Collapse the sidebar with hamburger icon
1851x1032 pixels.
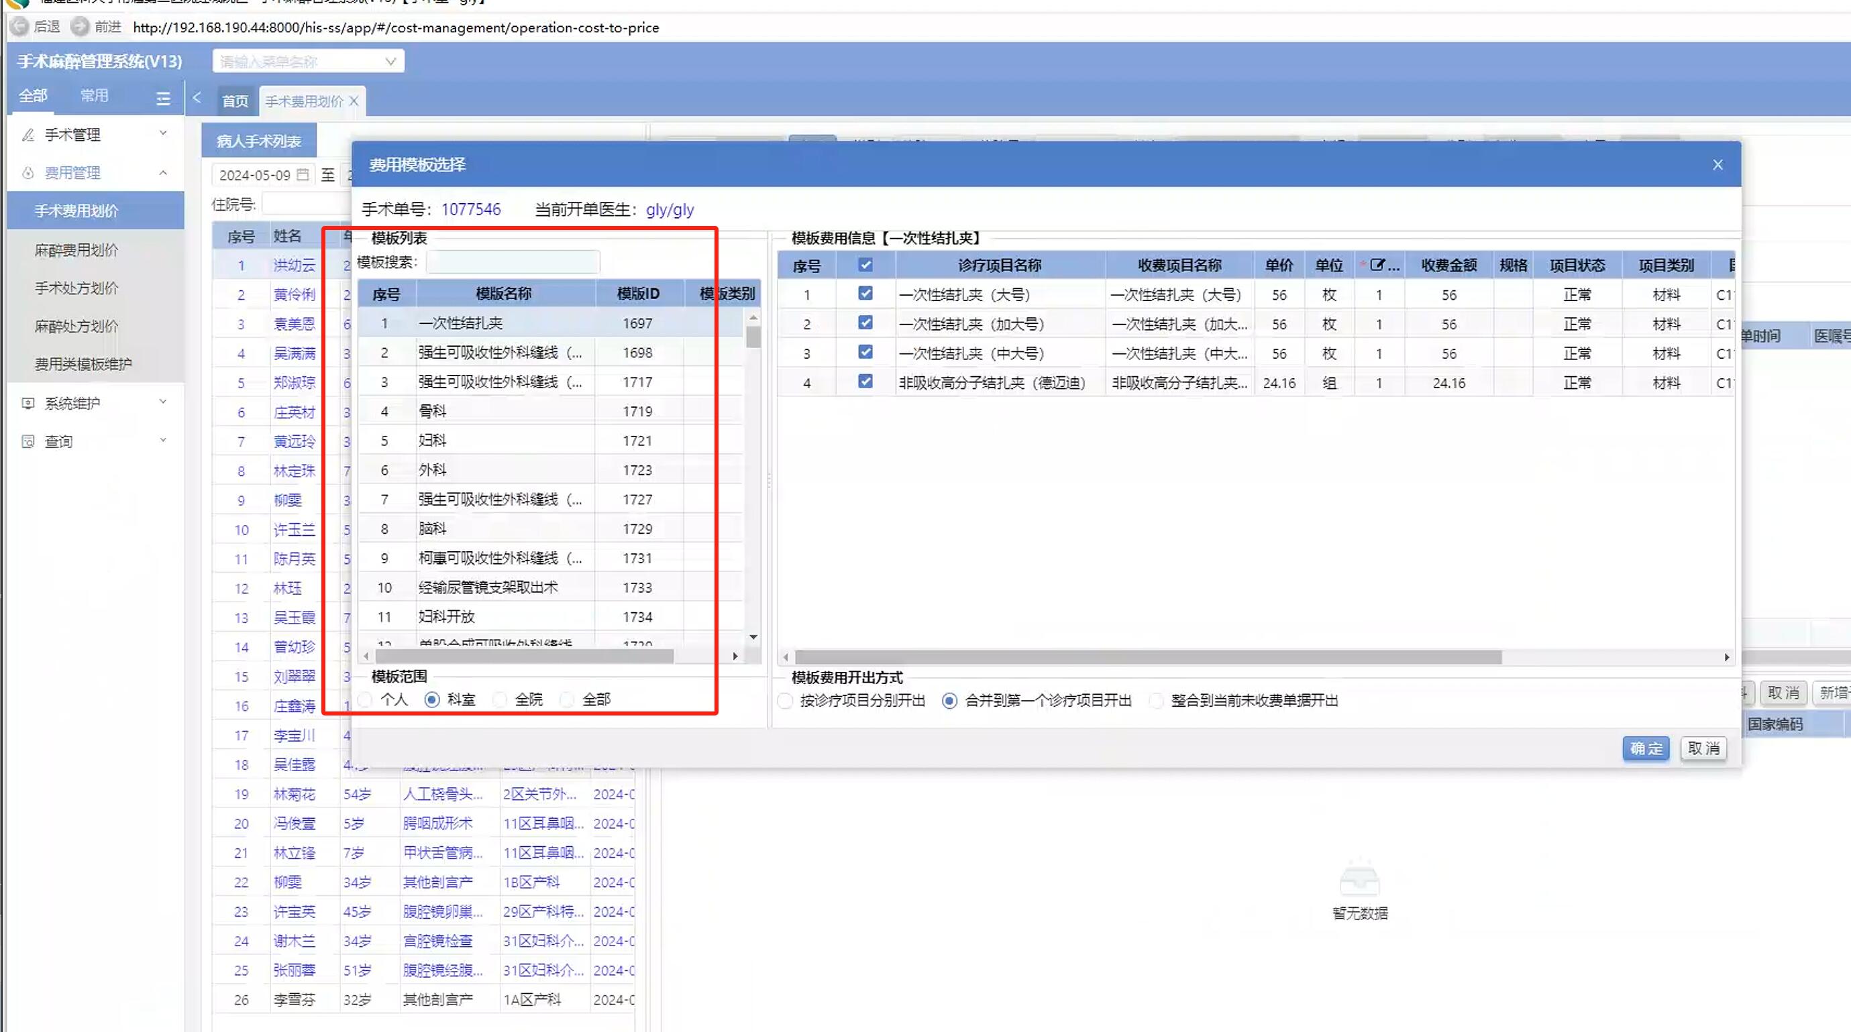[x=163, y=99]
